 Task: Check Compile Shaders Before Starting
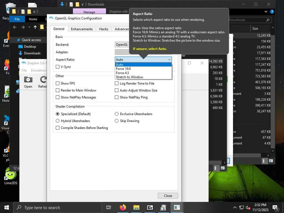point(82,128)
